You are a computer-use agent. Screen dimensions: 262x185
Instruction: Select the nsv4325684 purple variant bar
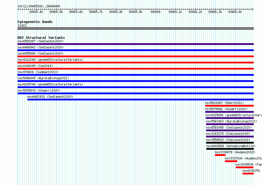click(x=230, y=118)
